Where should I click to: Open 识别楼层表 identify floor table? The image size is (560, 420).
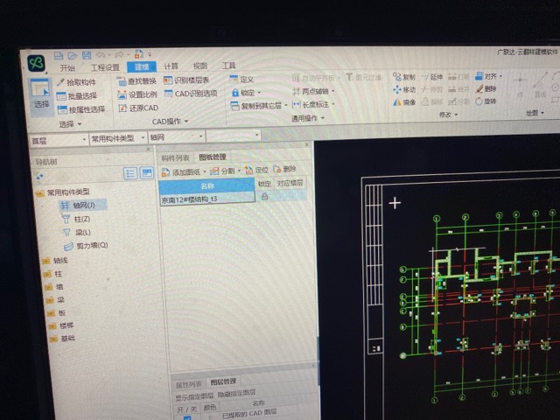(186, 80)
